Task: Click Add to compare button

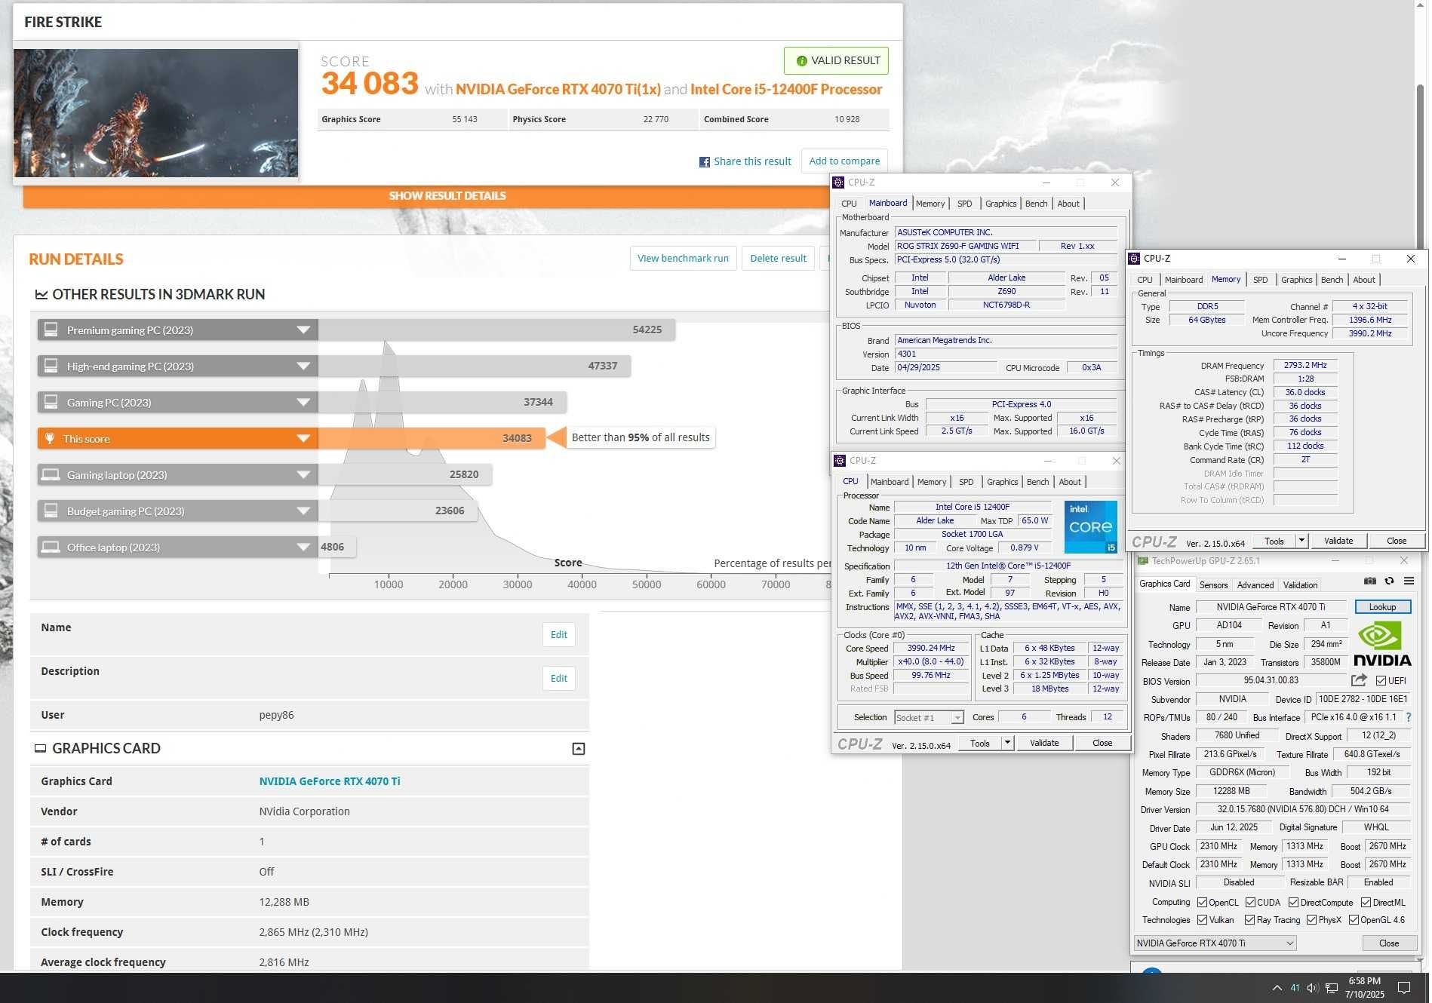Action: tap(844, 161)
